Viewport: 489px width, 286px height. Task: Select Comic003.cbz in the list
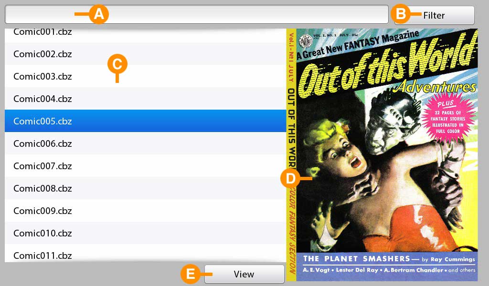[x=145, y=76]
